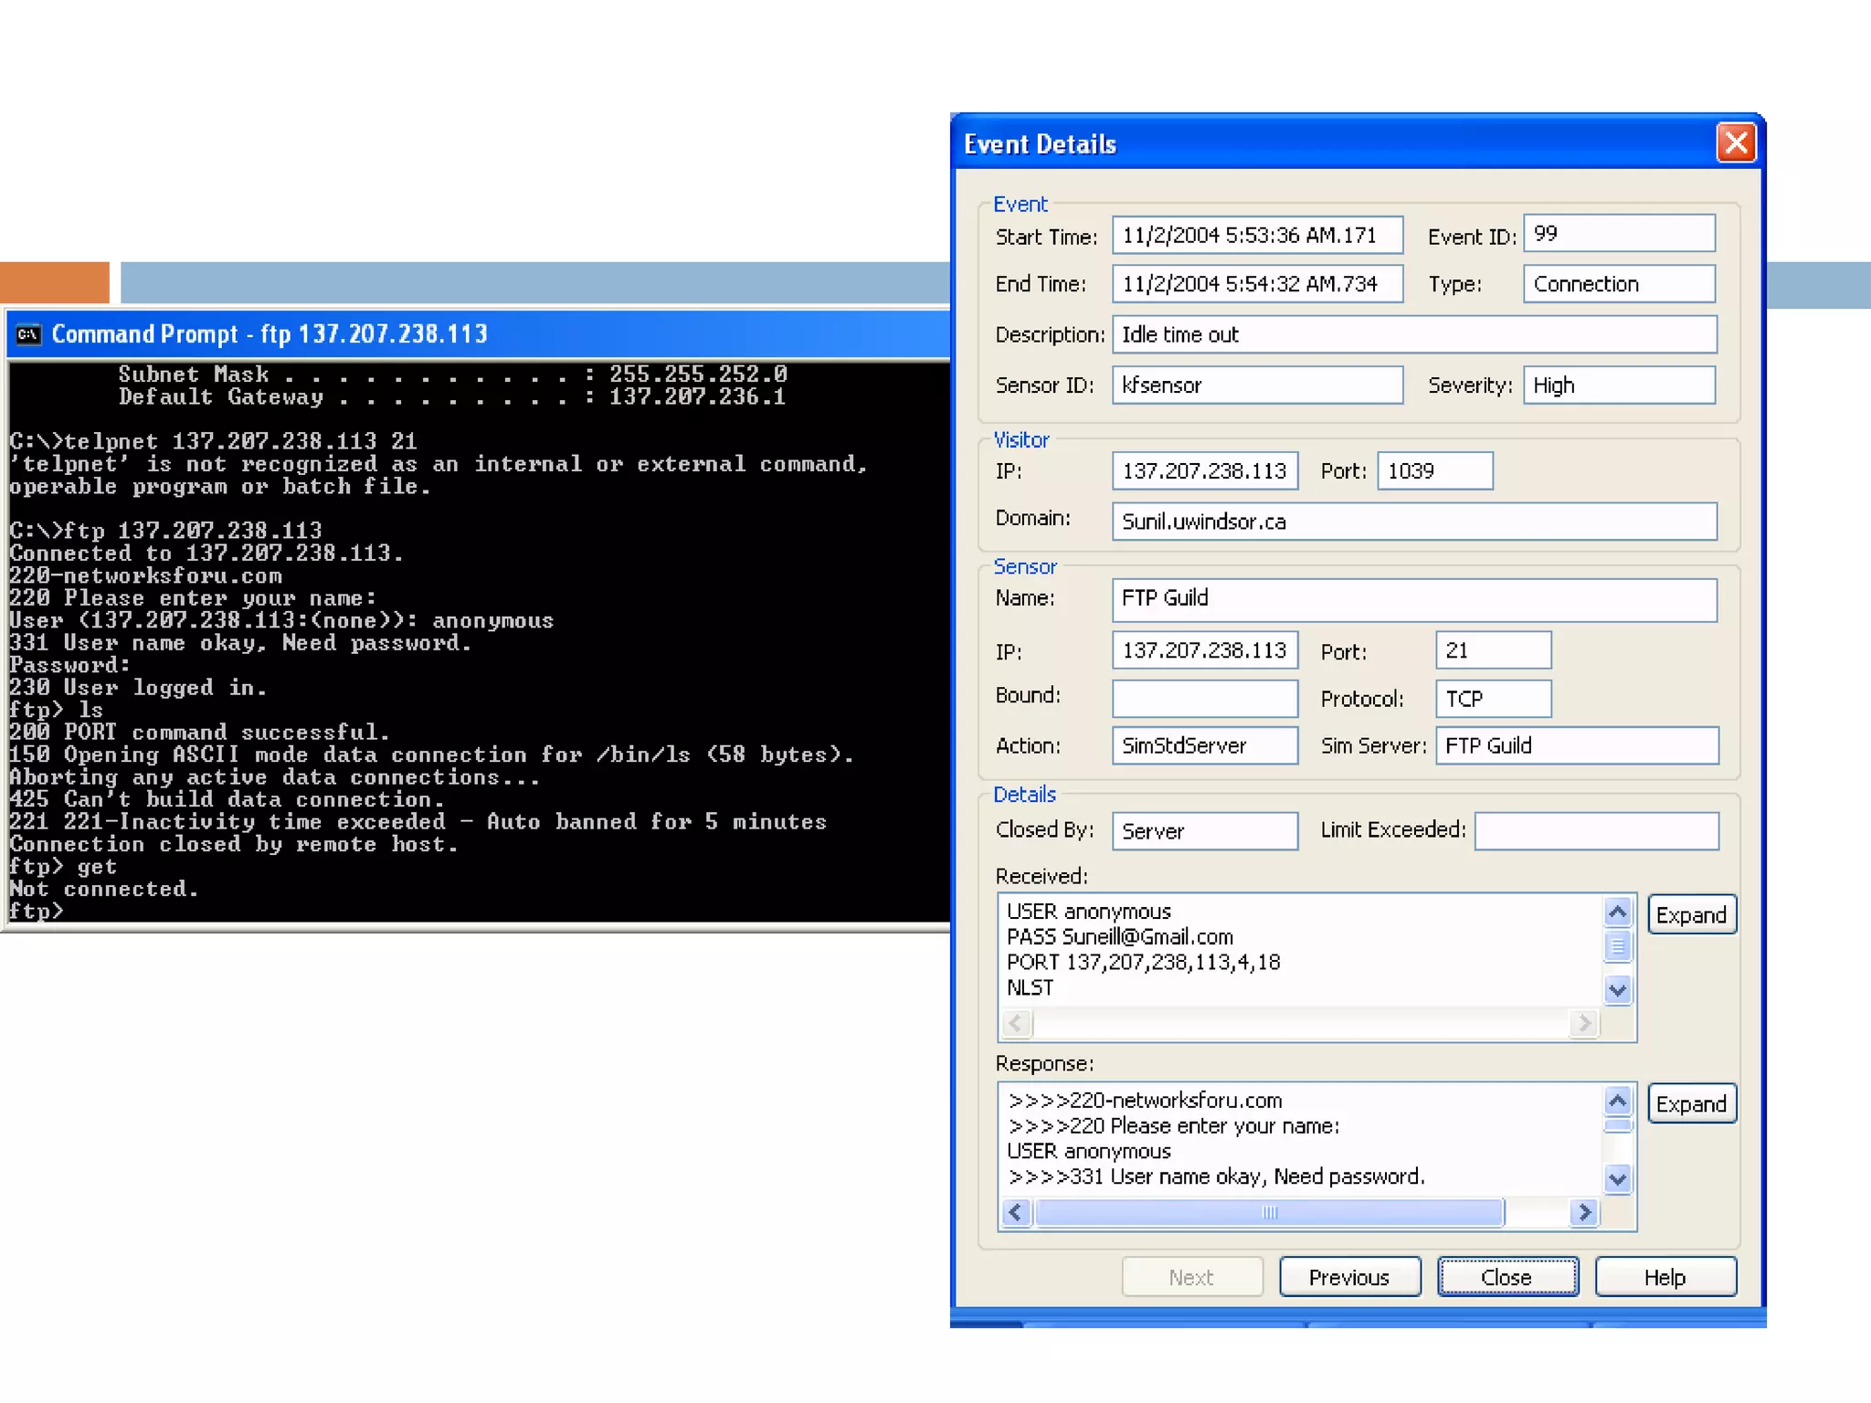Click the Visitor IP field

point(1205,470)
